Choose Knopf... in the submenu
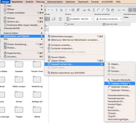The height and width of the screenshot is (123, 136). [x=120, y=107]
